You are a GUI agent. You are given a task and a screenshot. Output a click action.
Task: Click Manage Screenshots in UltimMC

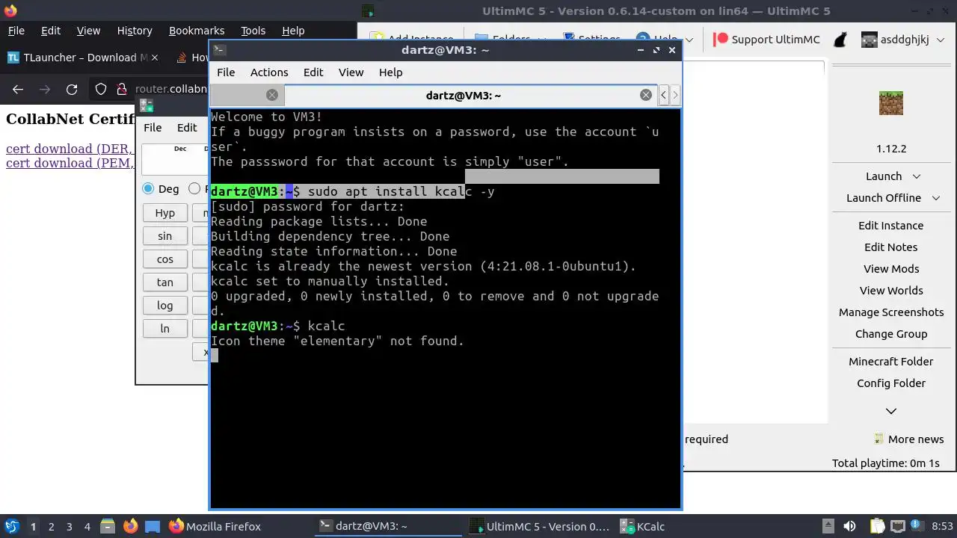point(891,312)
